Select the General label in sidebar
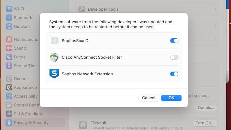 point(21,79)
